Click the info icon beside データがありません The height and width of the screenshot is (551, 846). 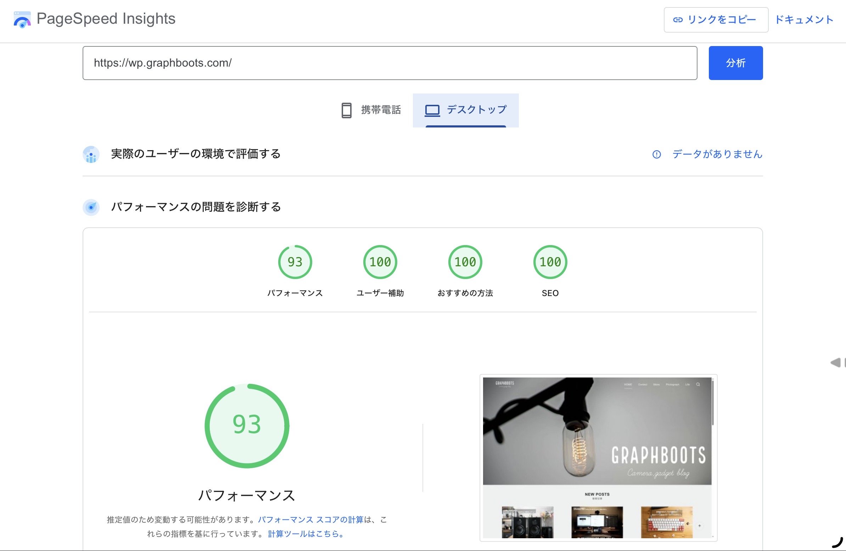(656, 154)
